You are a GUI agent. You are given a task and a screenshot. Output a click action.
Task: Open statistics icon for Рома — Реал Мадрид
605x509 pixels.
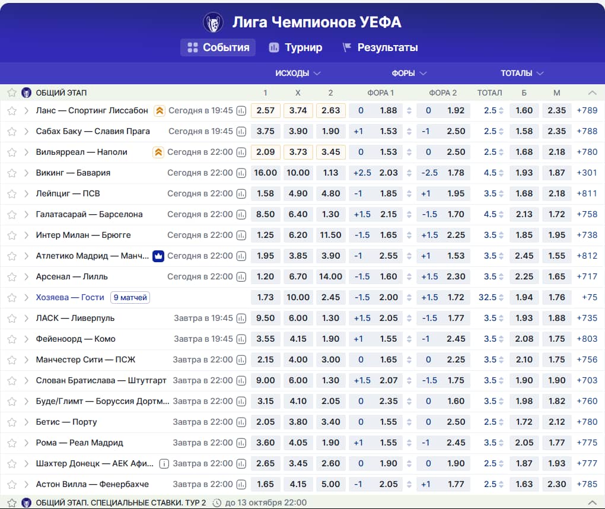point(241,443)
